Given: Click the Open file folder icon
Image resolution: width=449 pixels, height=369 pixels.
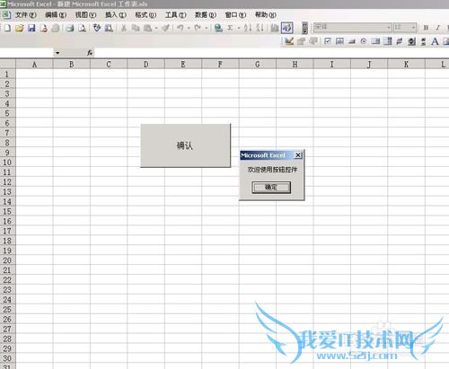Looking at the screenshot, I should tap(20, 28).
